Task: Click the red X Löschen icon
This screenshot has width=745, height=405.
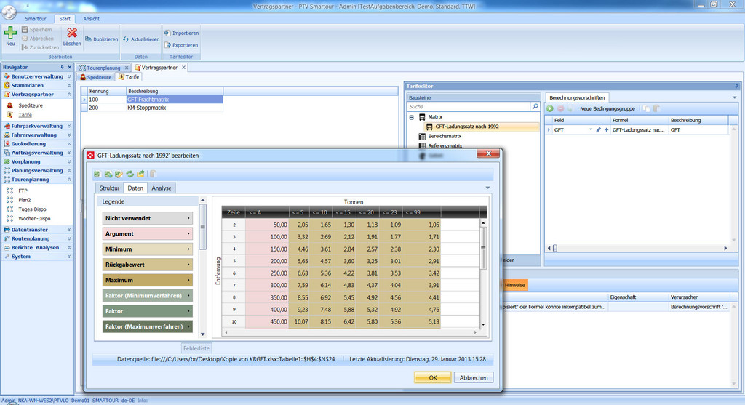Action: (x=72, y=32)
